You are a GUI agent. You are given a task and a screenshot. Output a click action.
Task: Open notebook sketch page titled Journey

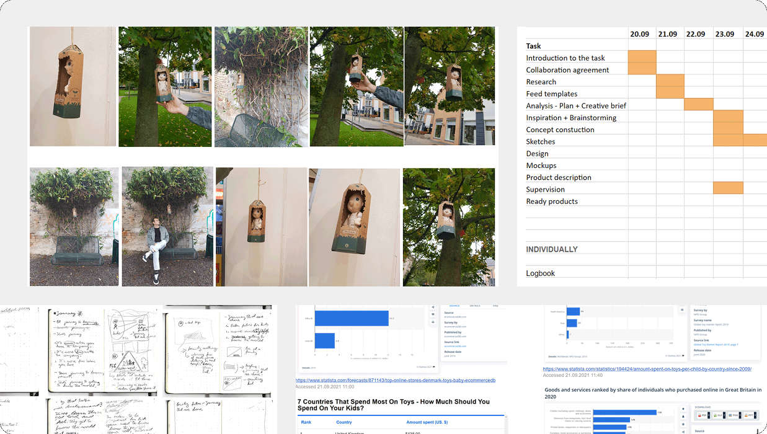pos(103,350)
